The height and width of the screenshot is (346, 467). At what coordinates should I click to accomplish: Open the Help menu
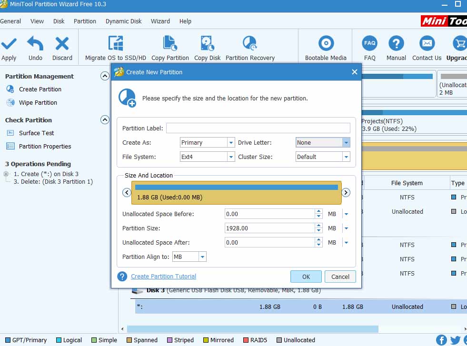click(x=185, y=21)
